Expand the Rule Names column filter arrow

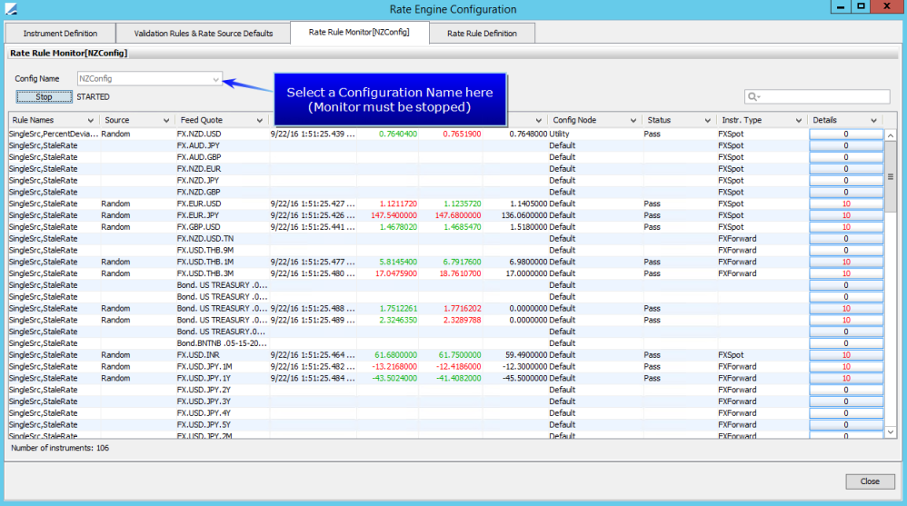click(90, 120)
